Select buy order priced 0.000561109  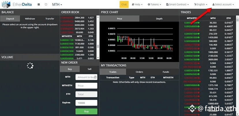click(78, 40)
